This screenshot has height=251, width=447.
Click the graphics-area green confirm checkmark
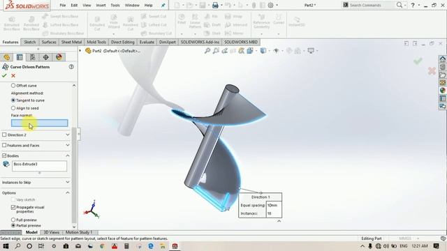click(x=418, y=61)
